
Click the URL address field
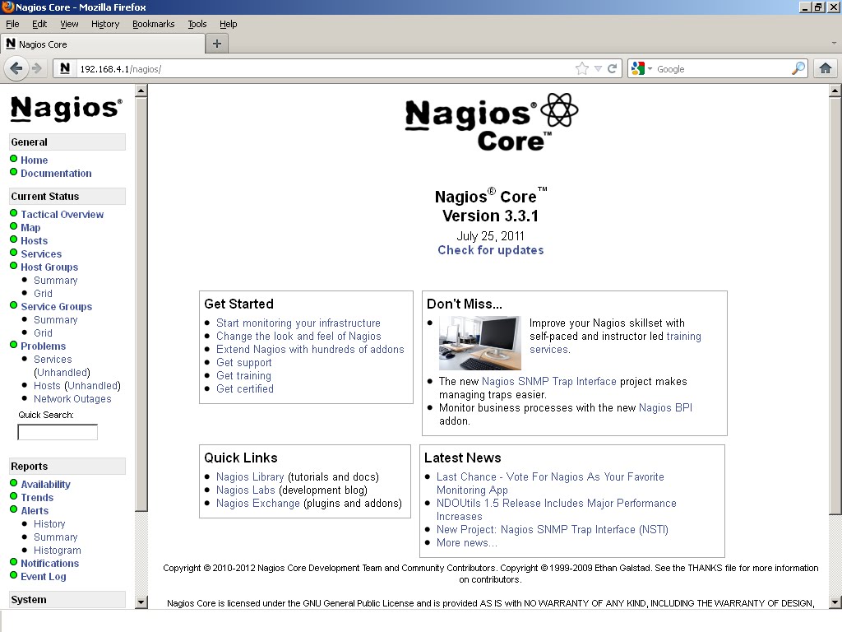[x=326, y=69]
